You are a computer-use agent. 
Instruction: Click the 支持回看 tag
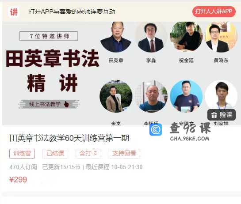[x=124, y=154]
